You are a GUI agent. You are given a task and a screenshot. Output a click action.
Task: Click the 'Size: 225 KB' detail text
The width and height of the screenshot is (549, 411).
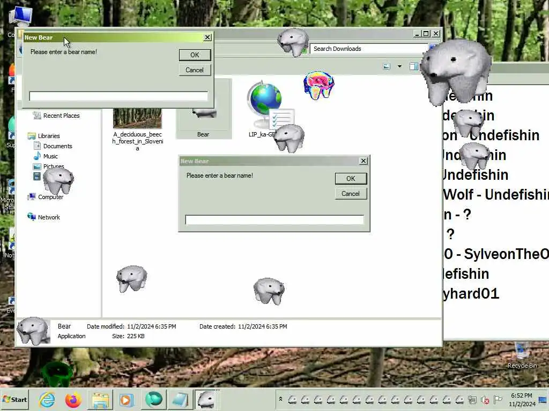point(128,336)
